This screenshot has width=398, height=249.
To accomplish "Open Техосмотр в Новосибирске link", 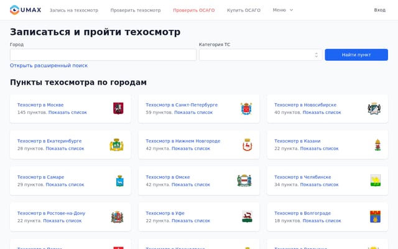I will click(x=305, y=105).
